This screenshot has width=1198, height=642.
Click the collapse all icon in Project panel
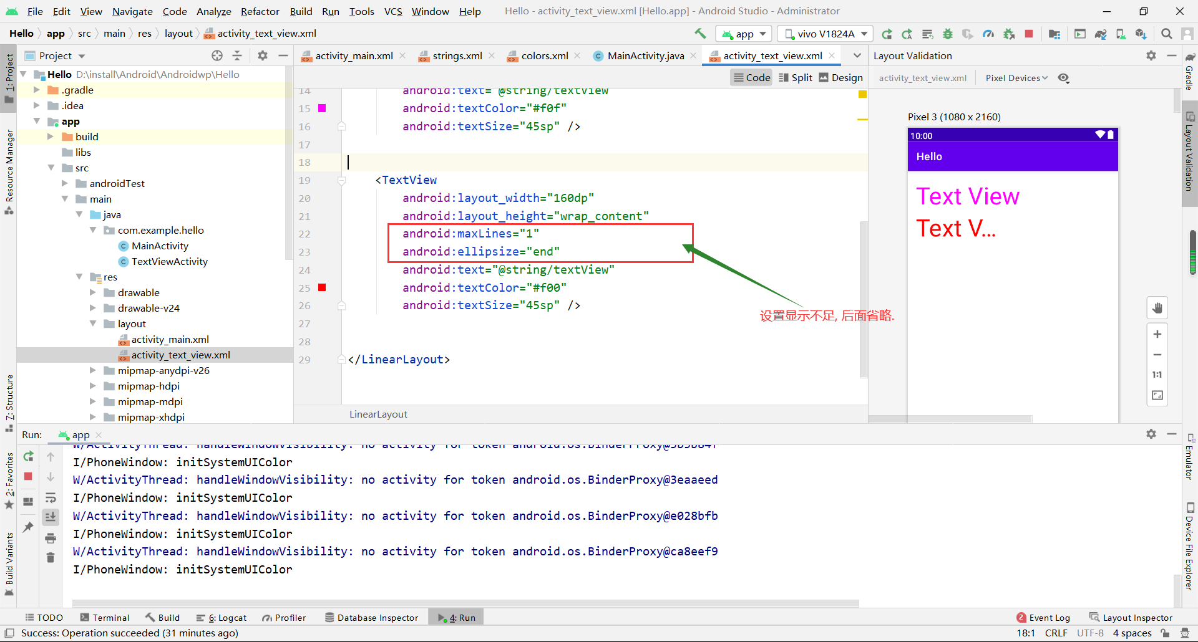point(237,55)
